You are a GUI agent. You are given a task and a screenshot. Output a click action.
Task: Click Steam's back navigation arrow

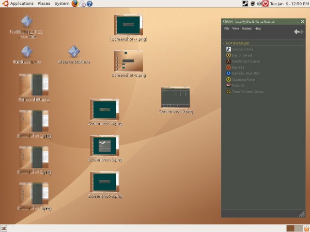point(296,31)
